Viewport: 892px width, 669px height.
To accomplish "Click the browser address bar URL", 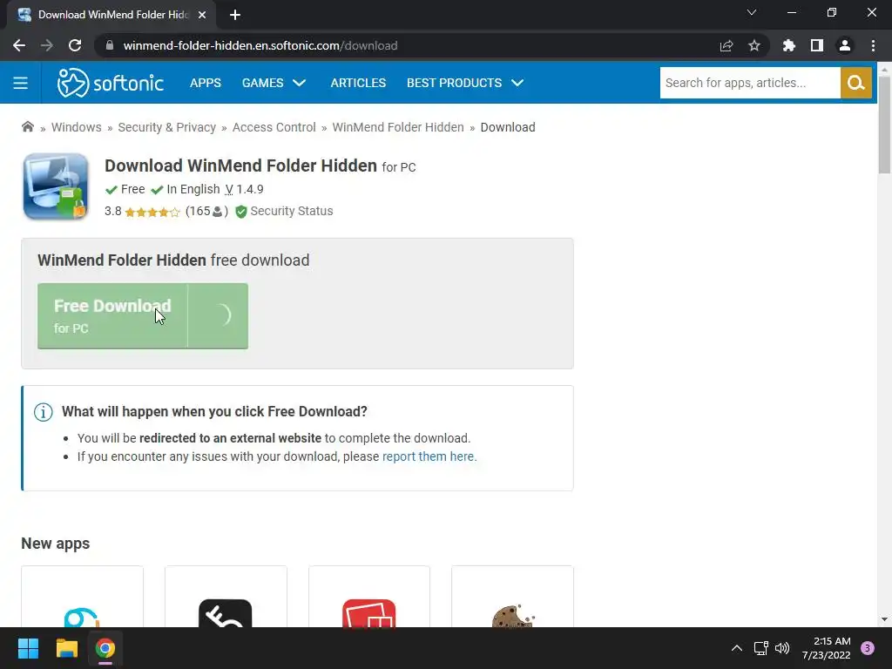I will click(x=260, y=45).
